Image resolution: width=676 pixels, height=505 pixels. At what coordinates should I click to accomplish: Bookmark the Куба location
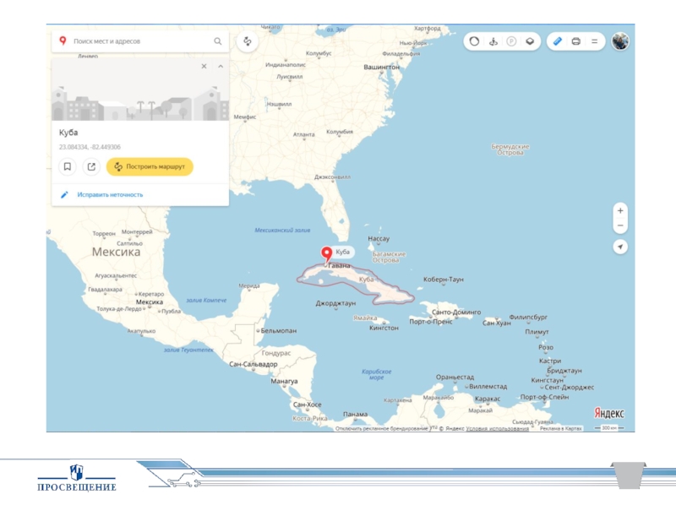tap(68, 166)
